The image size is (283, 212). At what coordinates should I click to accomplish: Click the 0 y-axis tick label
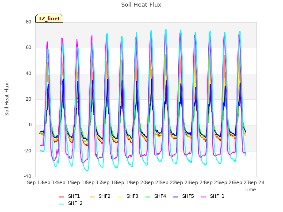(x=30, y=125)
